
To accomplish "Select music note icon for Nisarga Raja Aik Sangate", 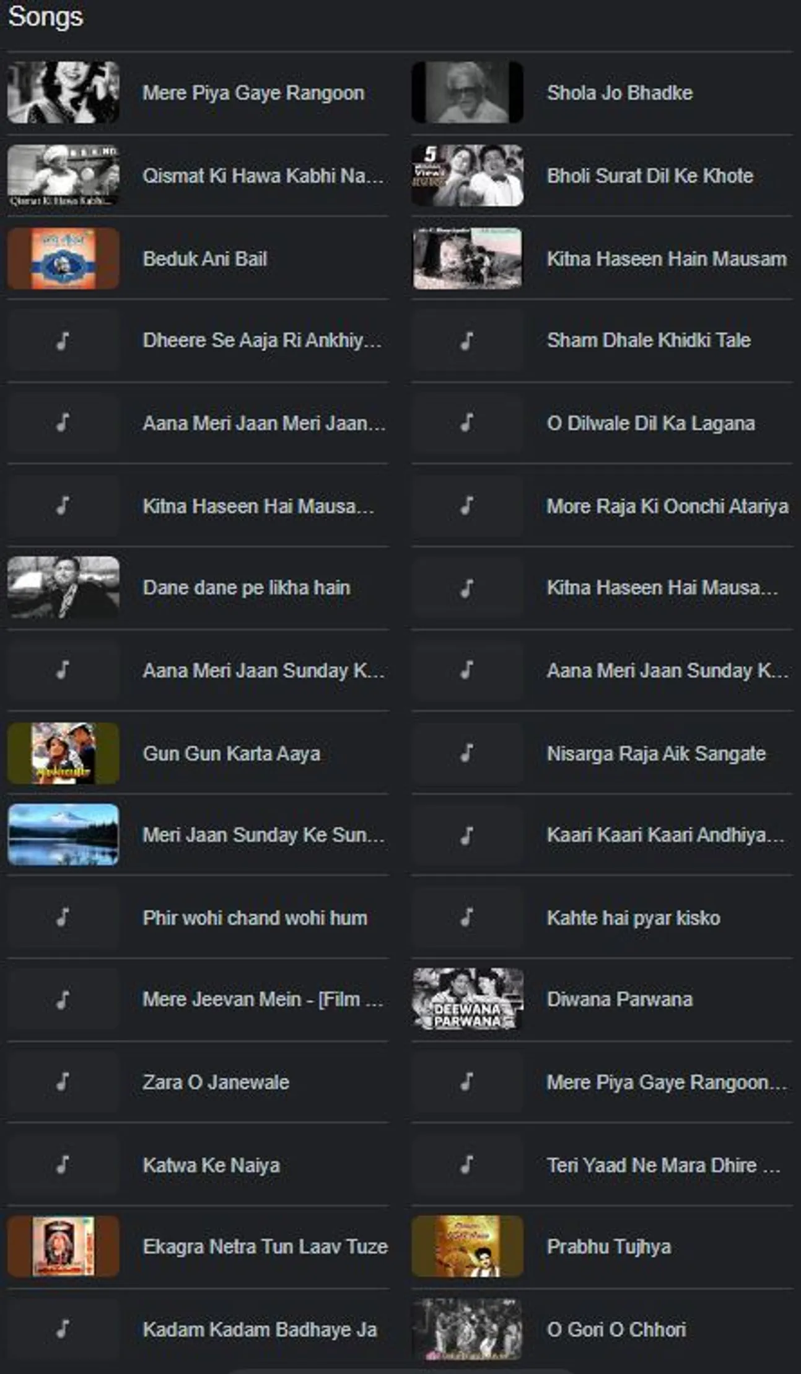I will (467, 753).
